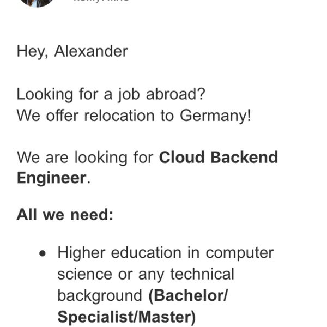Click the 'Hey, Alexander' greeting line

72,52
